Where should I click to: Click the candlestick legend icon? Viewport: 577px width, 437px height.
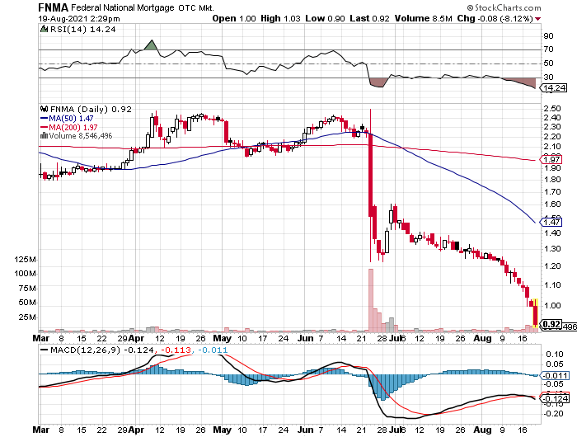[x=45, y=109]
